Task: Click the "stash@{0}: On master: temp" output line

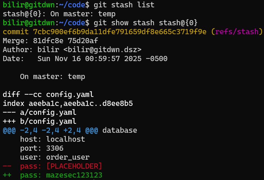Action: click(x=59, y=14)
